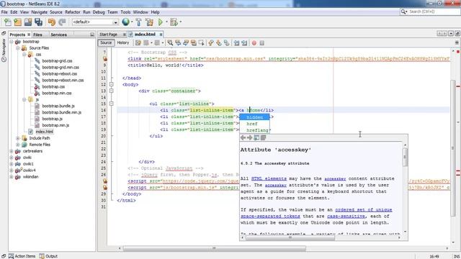Follow 'ordered set of unique' documentation link

[363, 209]
